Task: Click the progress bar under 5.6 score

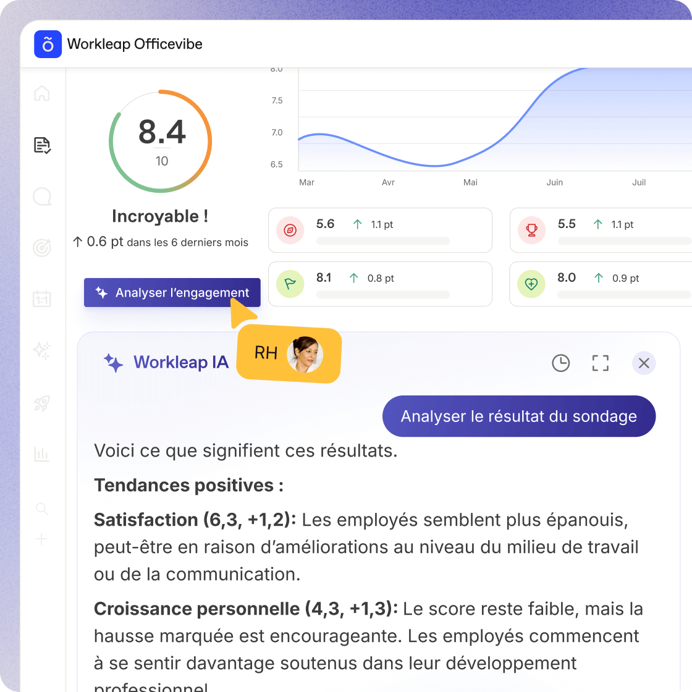Action: tap(383, 241)
